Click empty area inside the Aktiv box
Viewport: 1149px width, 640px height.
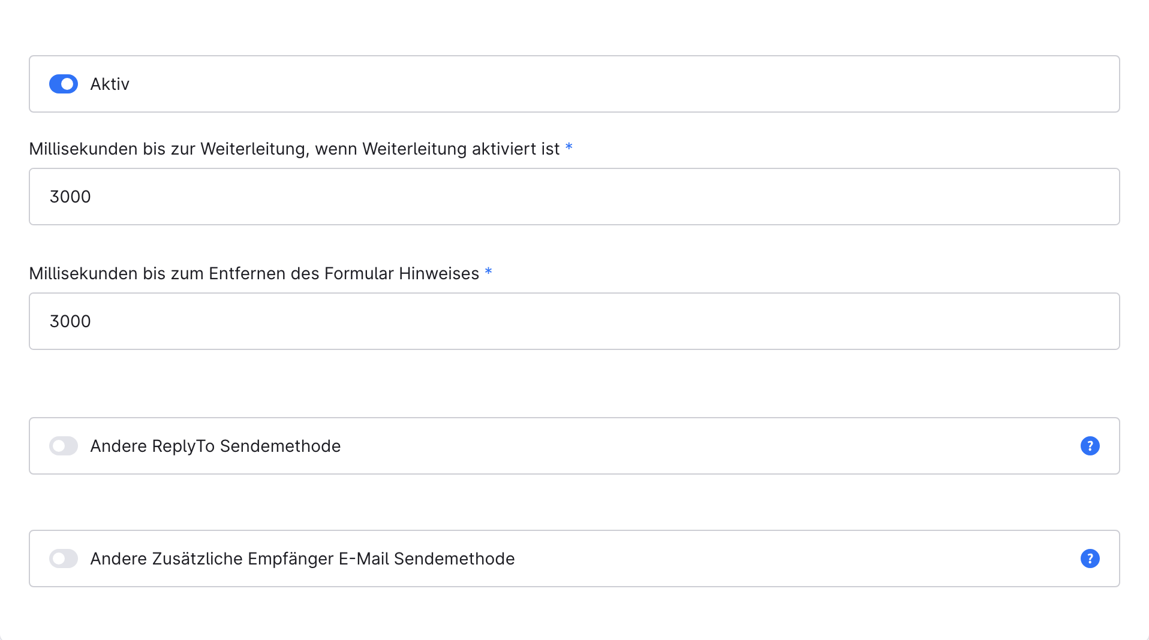click(600, 84)
